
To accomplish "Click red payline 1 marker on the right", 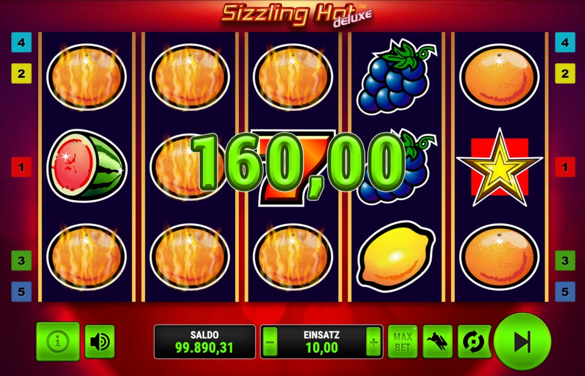I will [x=565, y=167].
